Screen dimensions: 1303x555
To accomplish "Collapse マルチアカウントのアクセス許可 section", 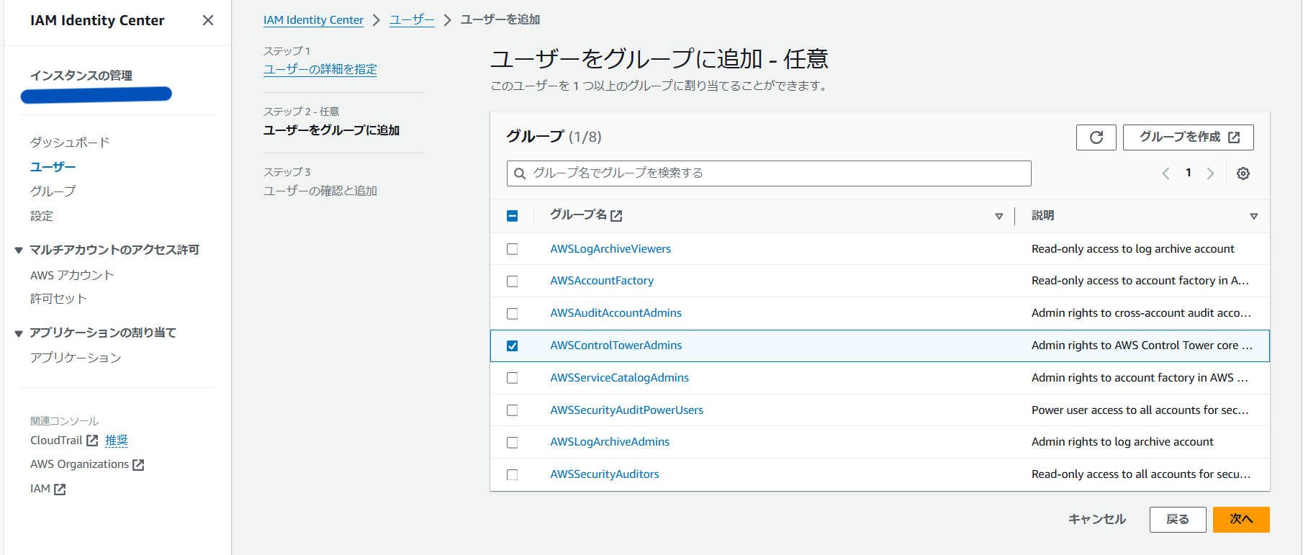I will pos(19,251).
